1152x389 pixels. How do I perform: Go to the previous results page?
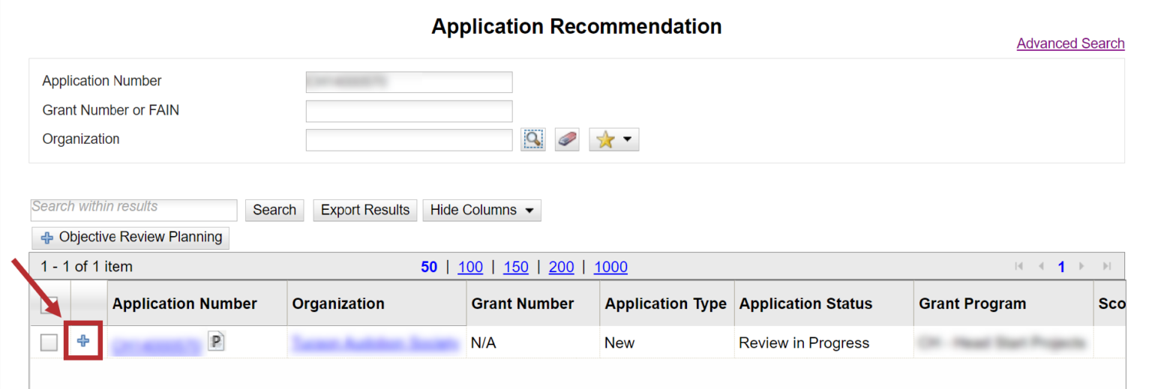point(1041,267)
